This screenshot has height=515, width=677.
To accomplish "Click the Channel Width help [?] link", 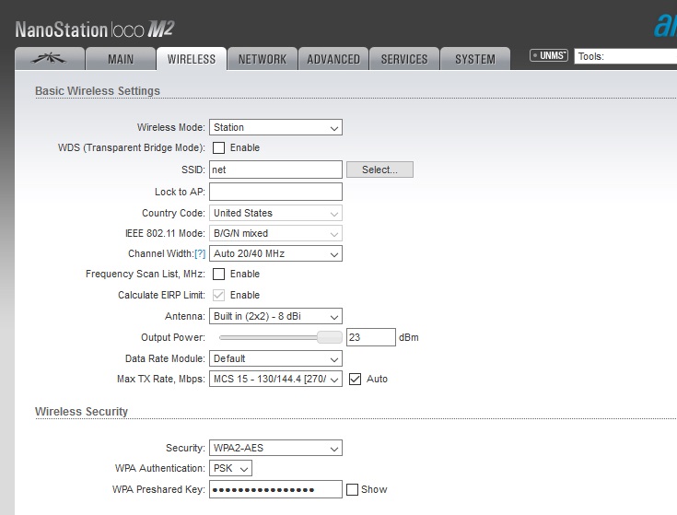I will [x=200, y=254].
